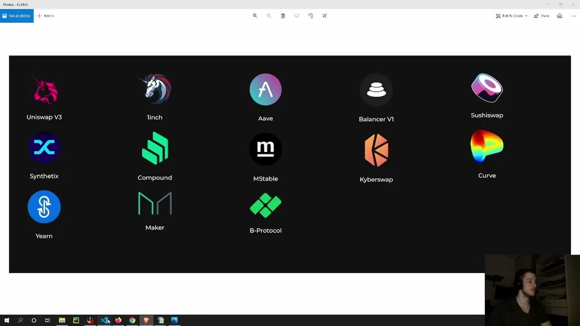Viewport: 580px width, 326px height.
Task: Click the Uniswap V3 unicorn logo
Action: pos(44,90)
